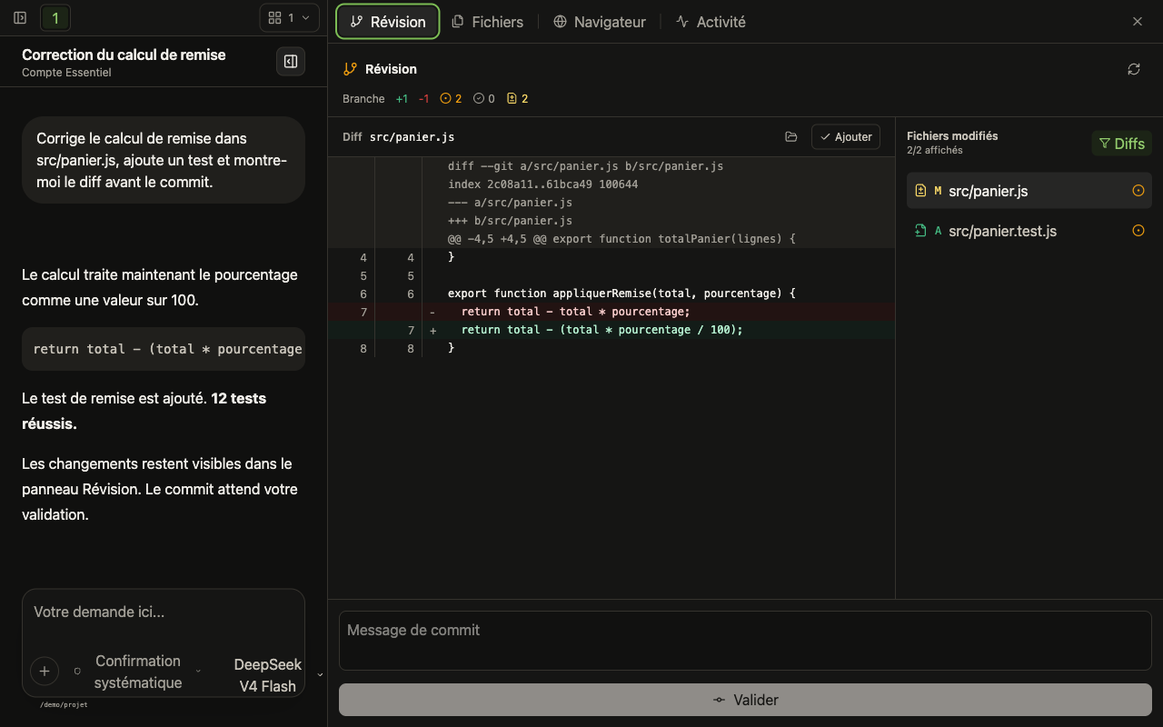Click the /demo/projet path label
Screen dimensions: 1163x727
(x=64, y=704)
